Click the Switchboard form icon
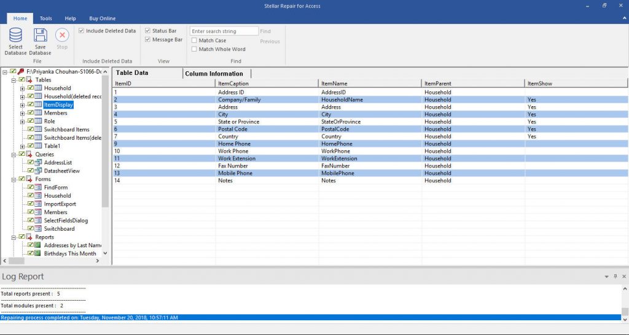629x335 pixels. click(x=38, y=228)
